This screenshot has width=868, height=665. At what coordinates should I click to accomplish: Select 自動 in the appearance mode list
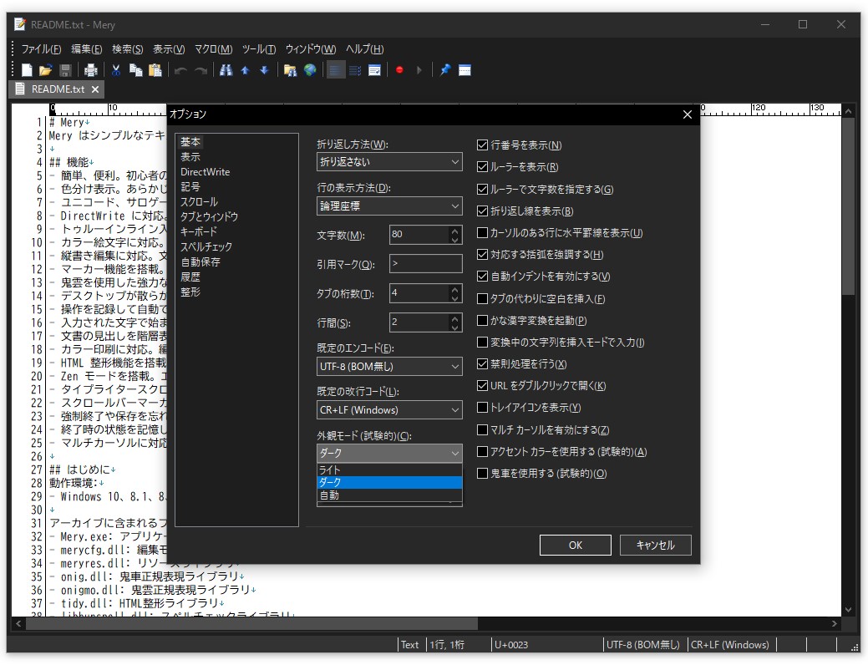click(x=389, y=495)
